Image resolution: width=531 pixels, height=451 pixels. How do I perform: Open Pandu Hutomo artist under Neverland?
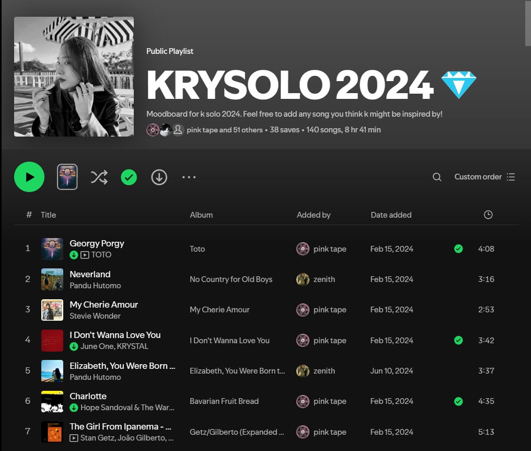(95, 286)
